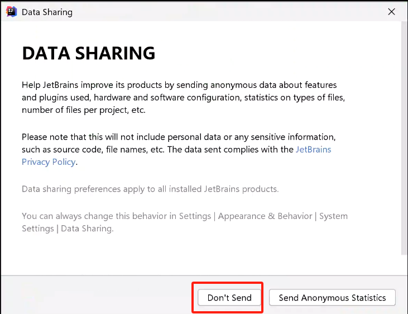Image resolution: width=408 pixels, height=314 pixels.
Task: Click the IntelliJ IDEA icon in title bar
Action: pyautogui.click(x=12, y=12)
